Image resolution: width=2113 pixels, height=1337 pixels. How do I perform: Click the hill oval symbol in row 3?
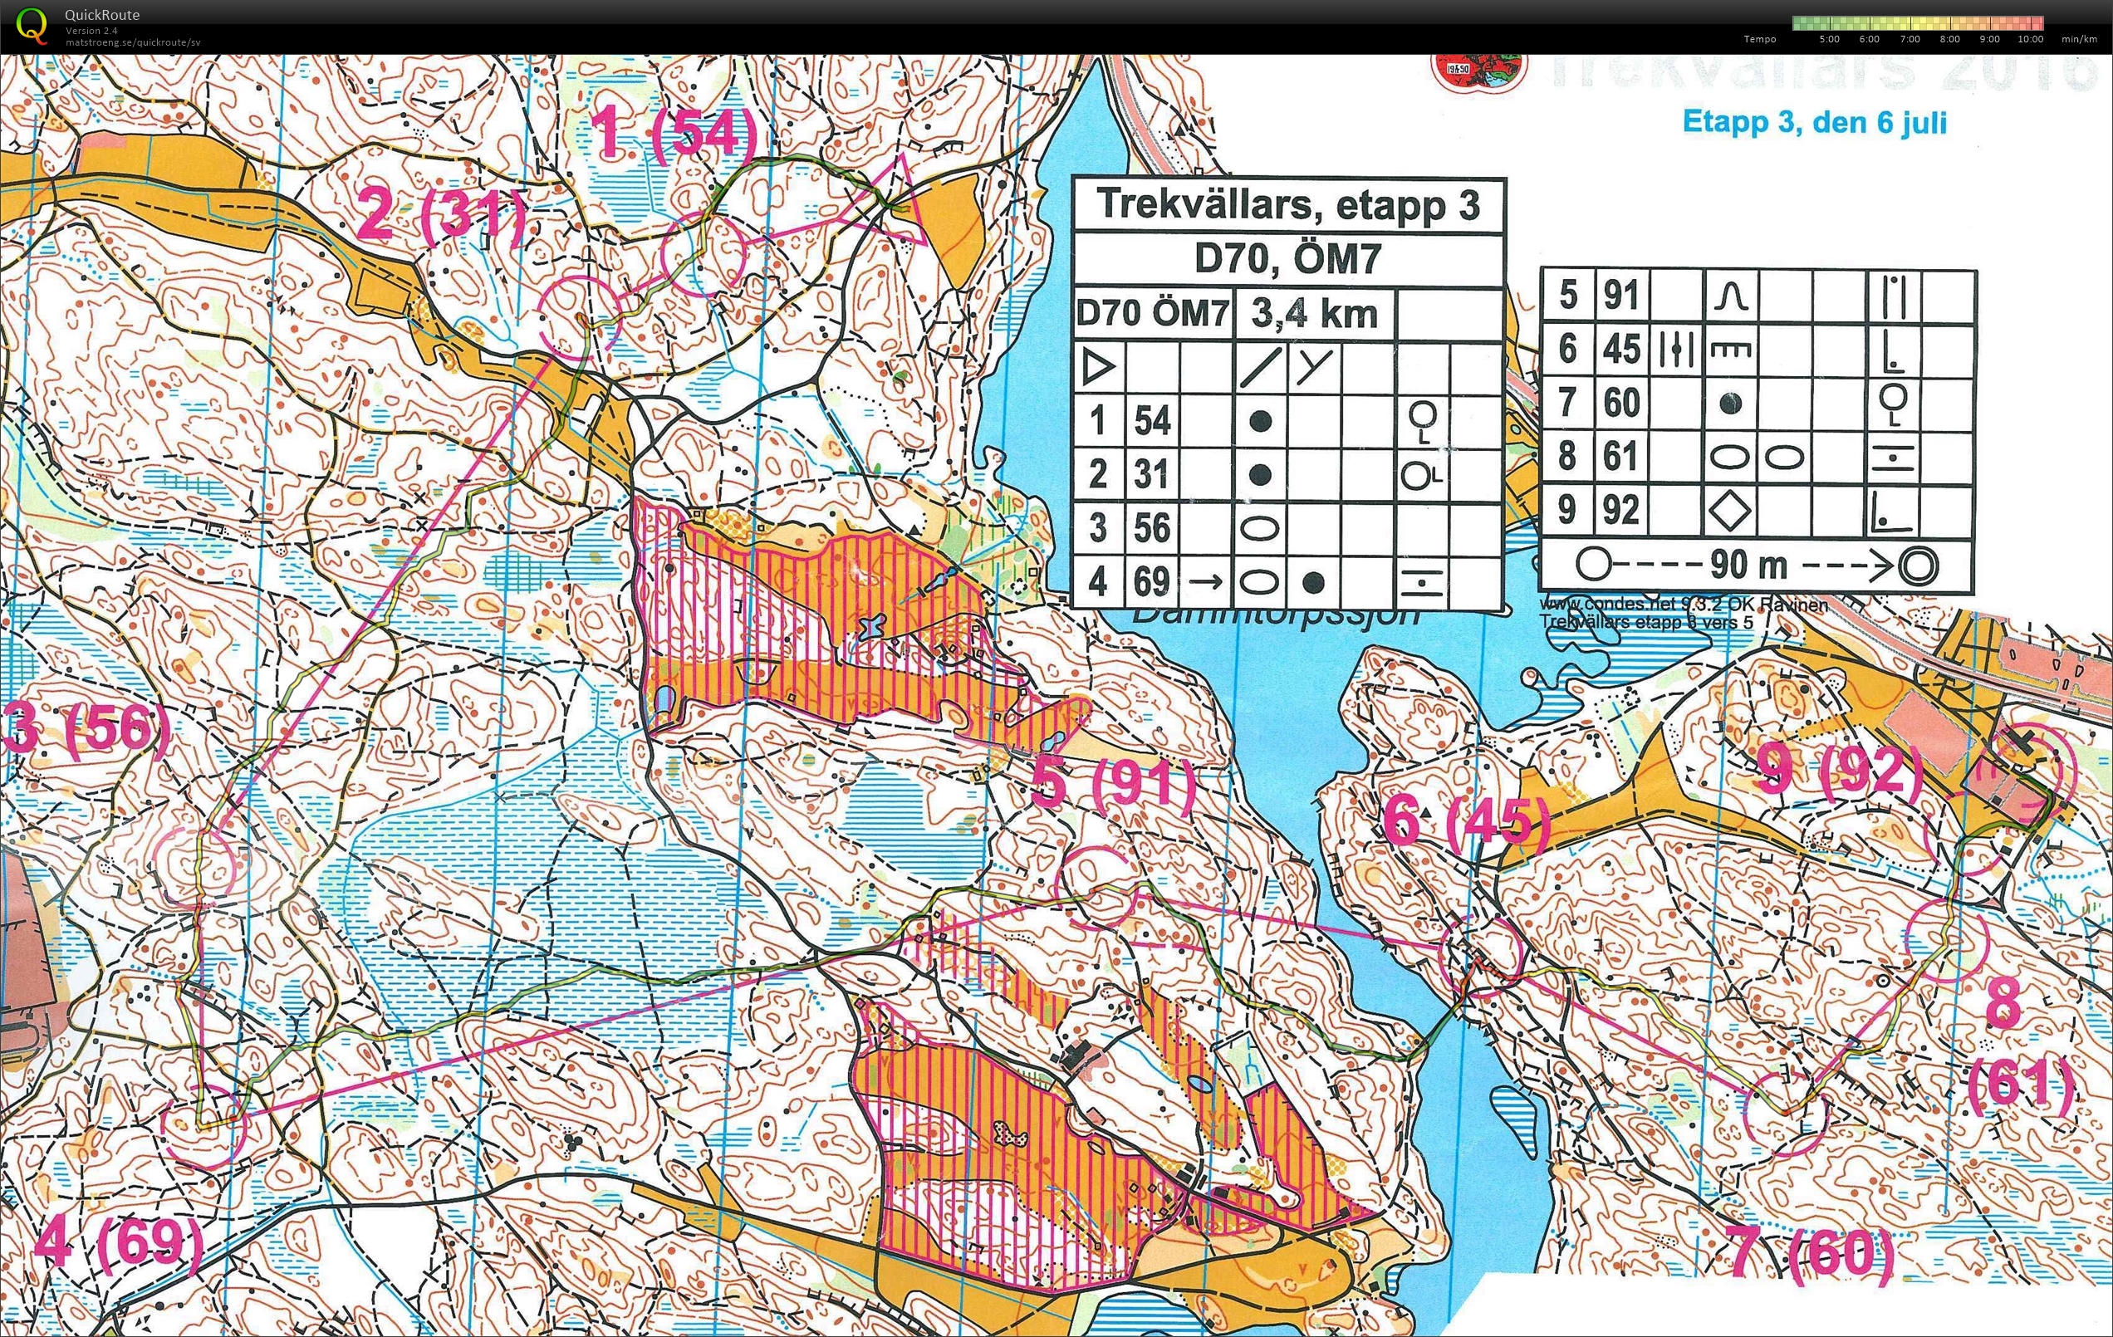click(x=1260, y=529)
